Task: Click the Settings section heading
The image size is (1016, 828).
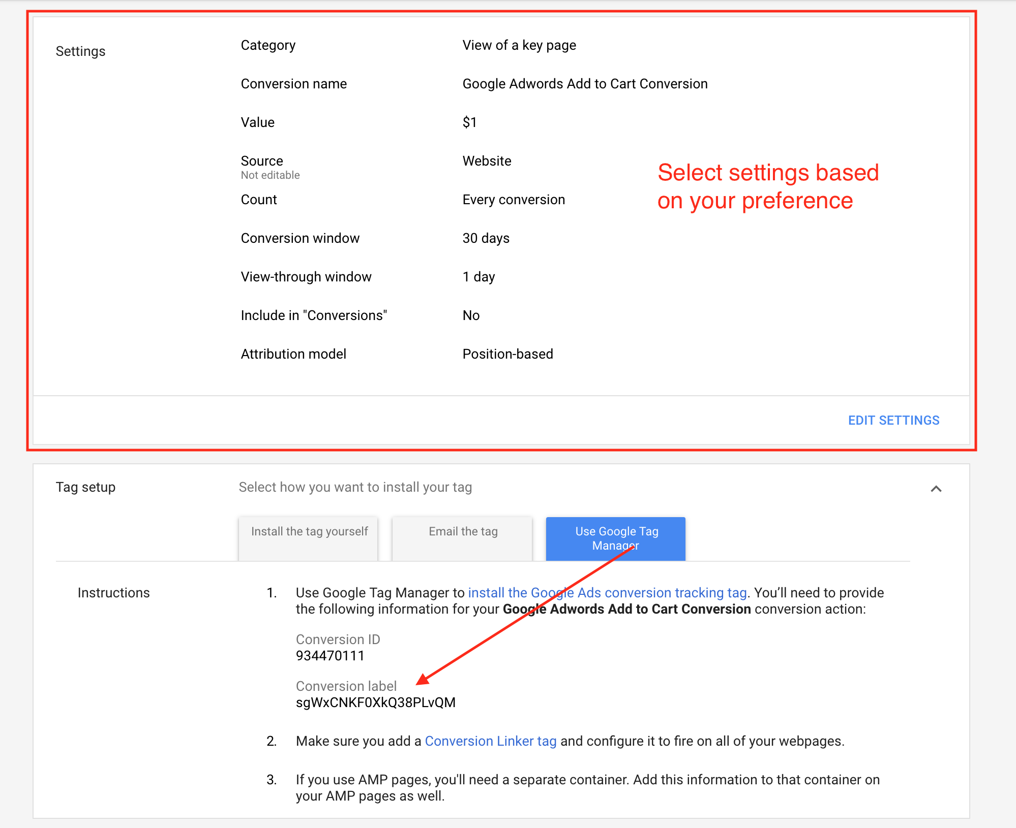Action: pyautogui.click(x=80, y=51)
